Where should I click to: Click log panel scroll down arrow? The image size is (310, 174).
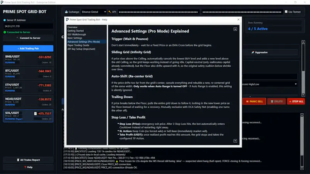point(302,168)
